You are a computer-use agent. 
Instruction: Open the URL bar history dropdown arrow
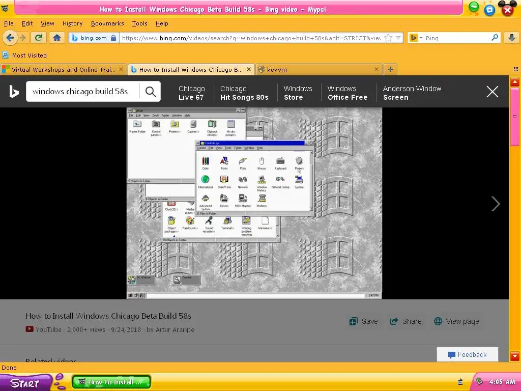coord(398,38)
